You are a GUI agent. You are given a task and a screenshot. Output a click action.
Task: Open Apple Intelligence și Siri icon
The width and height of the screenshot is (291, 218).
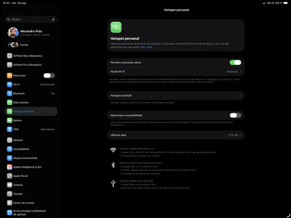click(10, 167)
